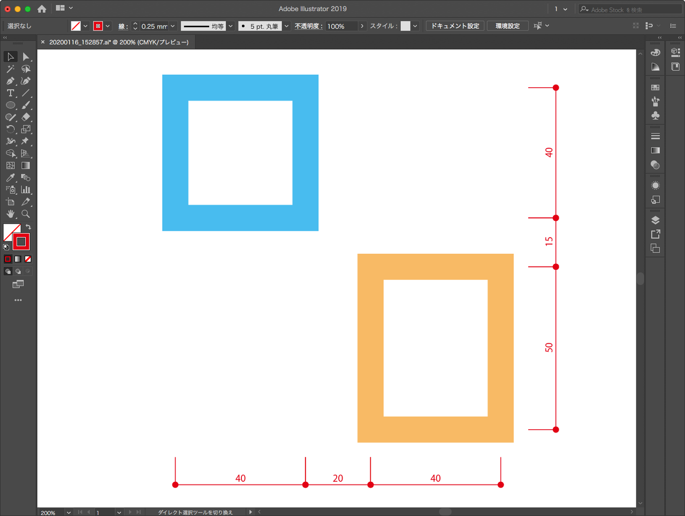The image size is (685, 516).
Task: Click the Fill color box in toolbox
Action: point(9,230)
